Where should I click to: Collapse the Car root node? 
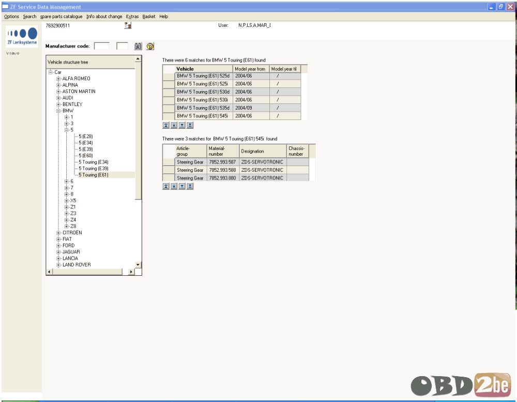click(x=51, y=72)
